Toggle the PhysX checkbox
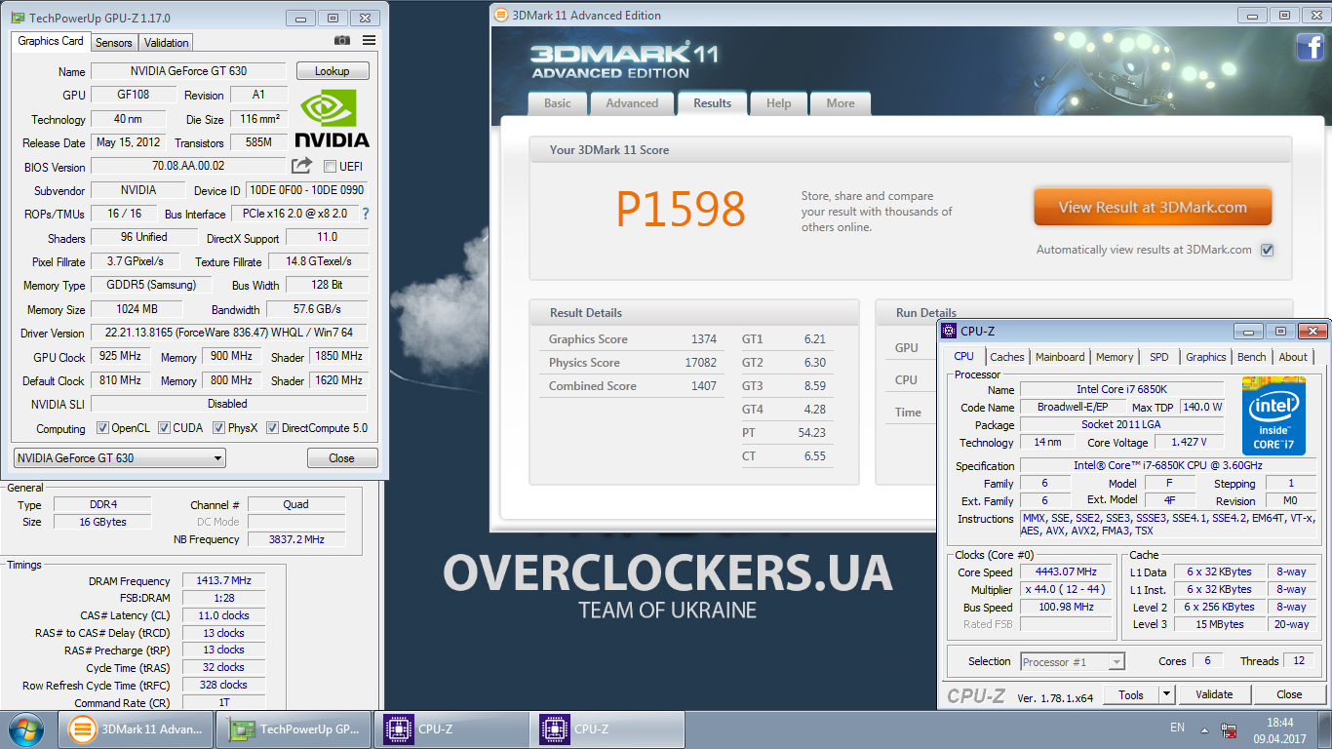Image resolution: width=1332 pixels, height=749 pixels. click(219, 427)
